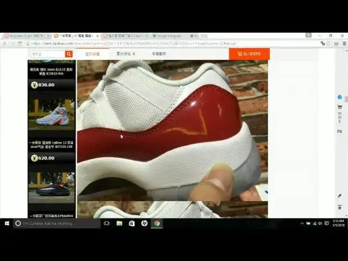The image size is (348, 261).
Task: Switch to the Google Hangouts browser tab
Action: tap(169, 36)
